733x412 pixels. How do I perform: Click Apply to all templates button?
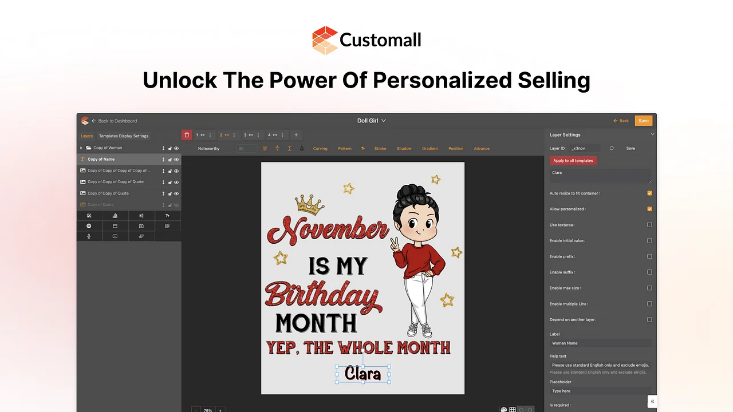(x=573, y=161)
